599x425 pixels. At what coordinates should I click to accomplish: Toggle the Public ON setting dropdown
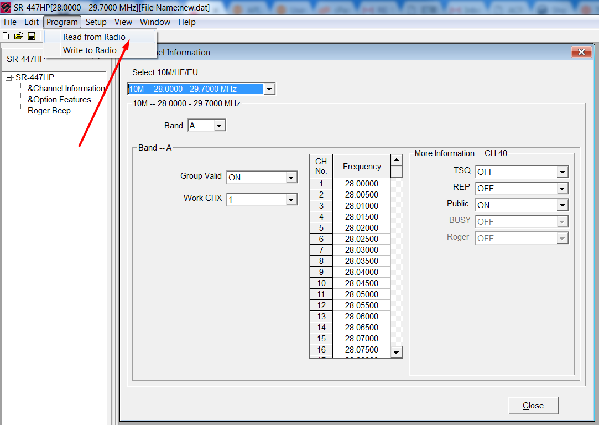pos(562,205)
